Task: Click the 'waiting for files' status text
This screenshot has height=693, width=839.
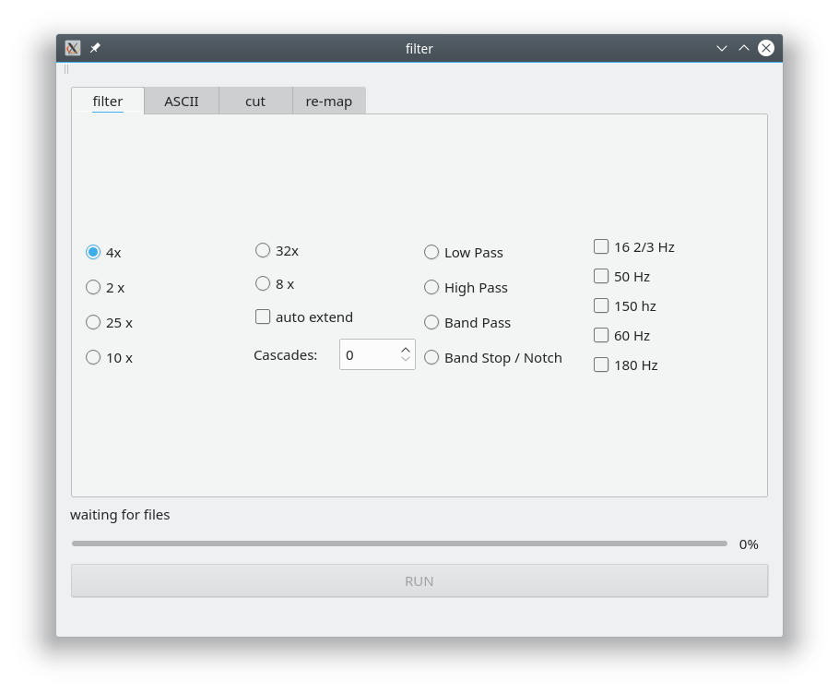Action: pyautogui.click(x=120, y=515)
